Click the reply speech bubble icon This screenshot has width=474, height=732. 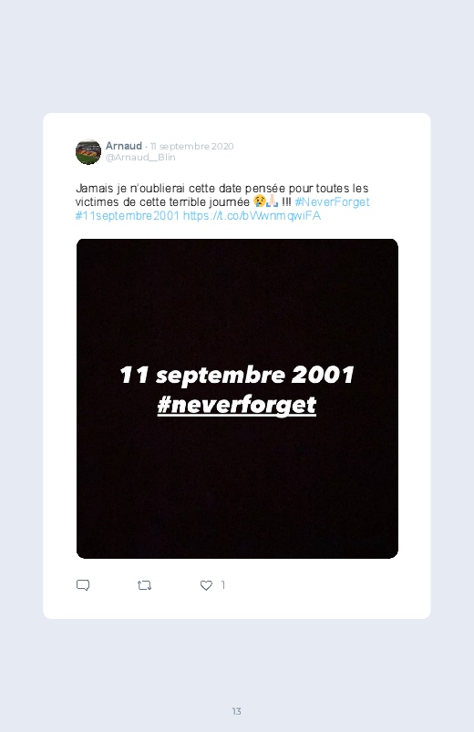(x=83, y=585)
